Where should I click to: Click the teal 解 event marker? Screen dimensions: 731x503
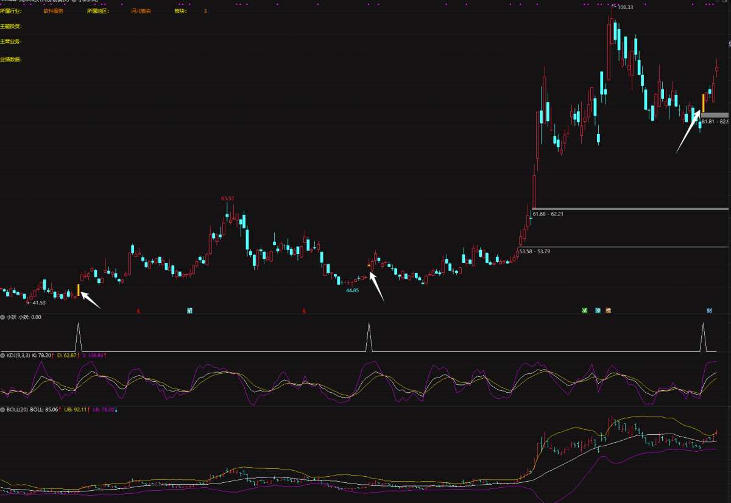click(x=189, y=310)
